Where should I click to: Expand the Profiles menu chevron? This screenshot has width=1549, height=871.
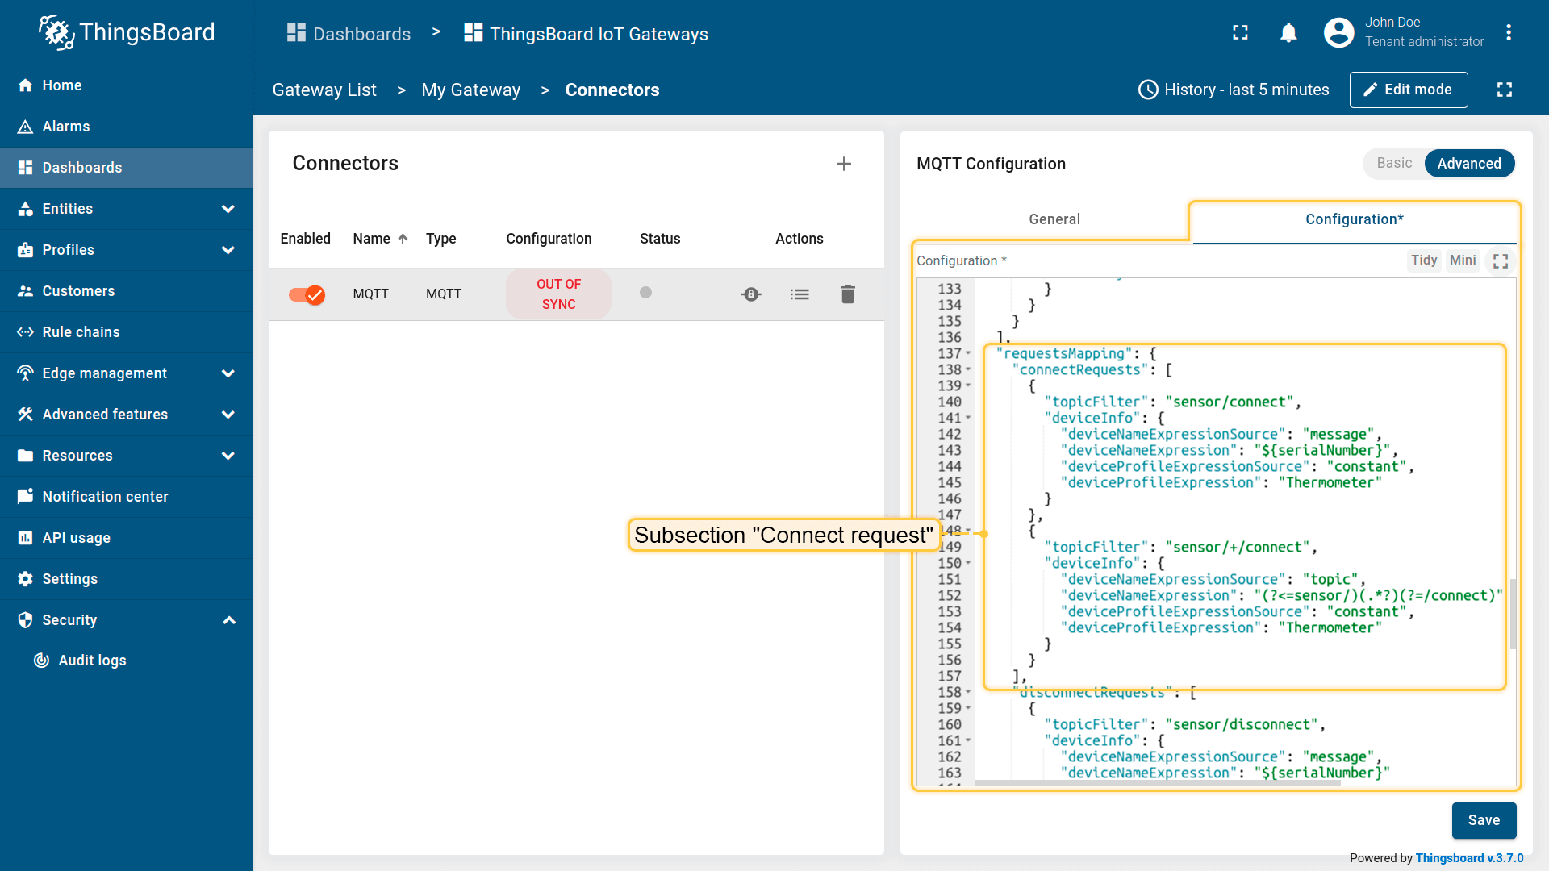point(228,250)
